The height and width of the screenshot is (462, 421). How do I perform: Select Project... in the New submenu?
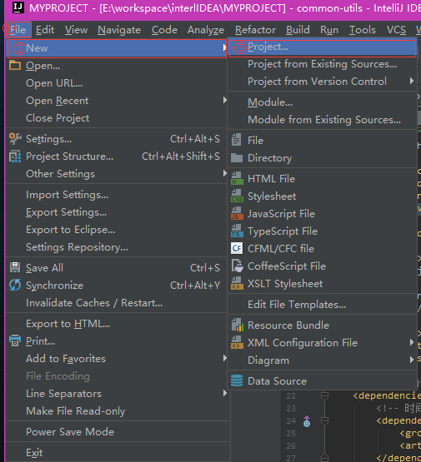pyautogui.click(x=323, y=47)
